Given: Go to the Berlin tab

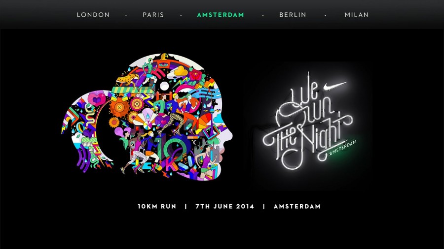Looking at the screenshot, I should coord(293,15).
